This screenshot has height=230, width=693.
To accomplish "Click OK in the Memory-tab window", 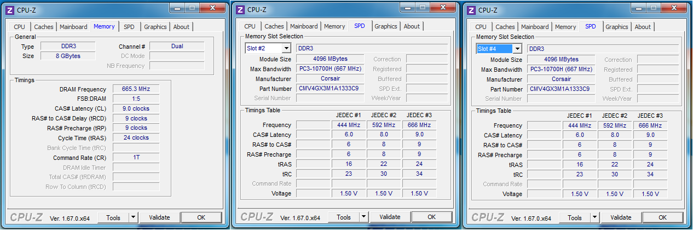I will (x=201, y=217).
